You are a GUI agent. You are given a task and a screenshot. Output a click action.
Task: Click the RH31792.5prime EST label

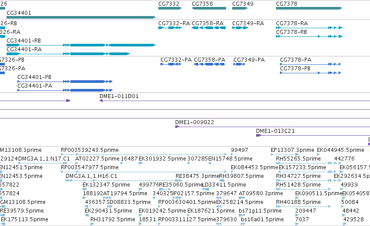pyautogui.click(x=113, y=220)
